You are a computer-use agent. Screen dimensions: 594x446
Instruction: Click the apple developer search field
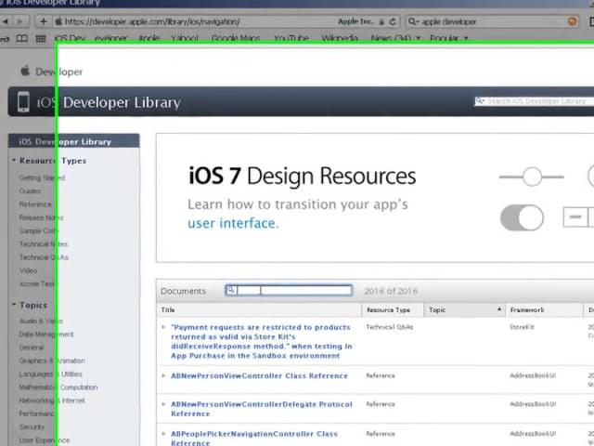click(x=493, y=21)
